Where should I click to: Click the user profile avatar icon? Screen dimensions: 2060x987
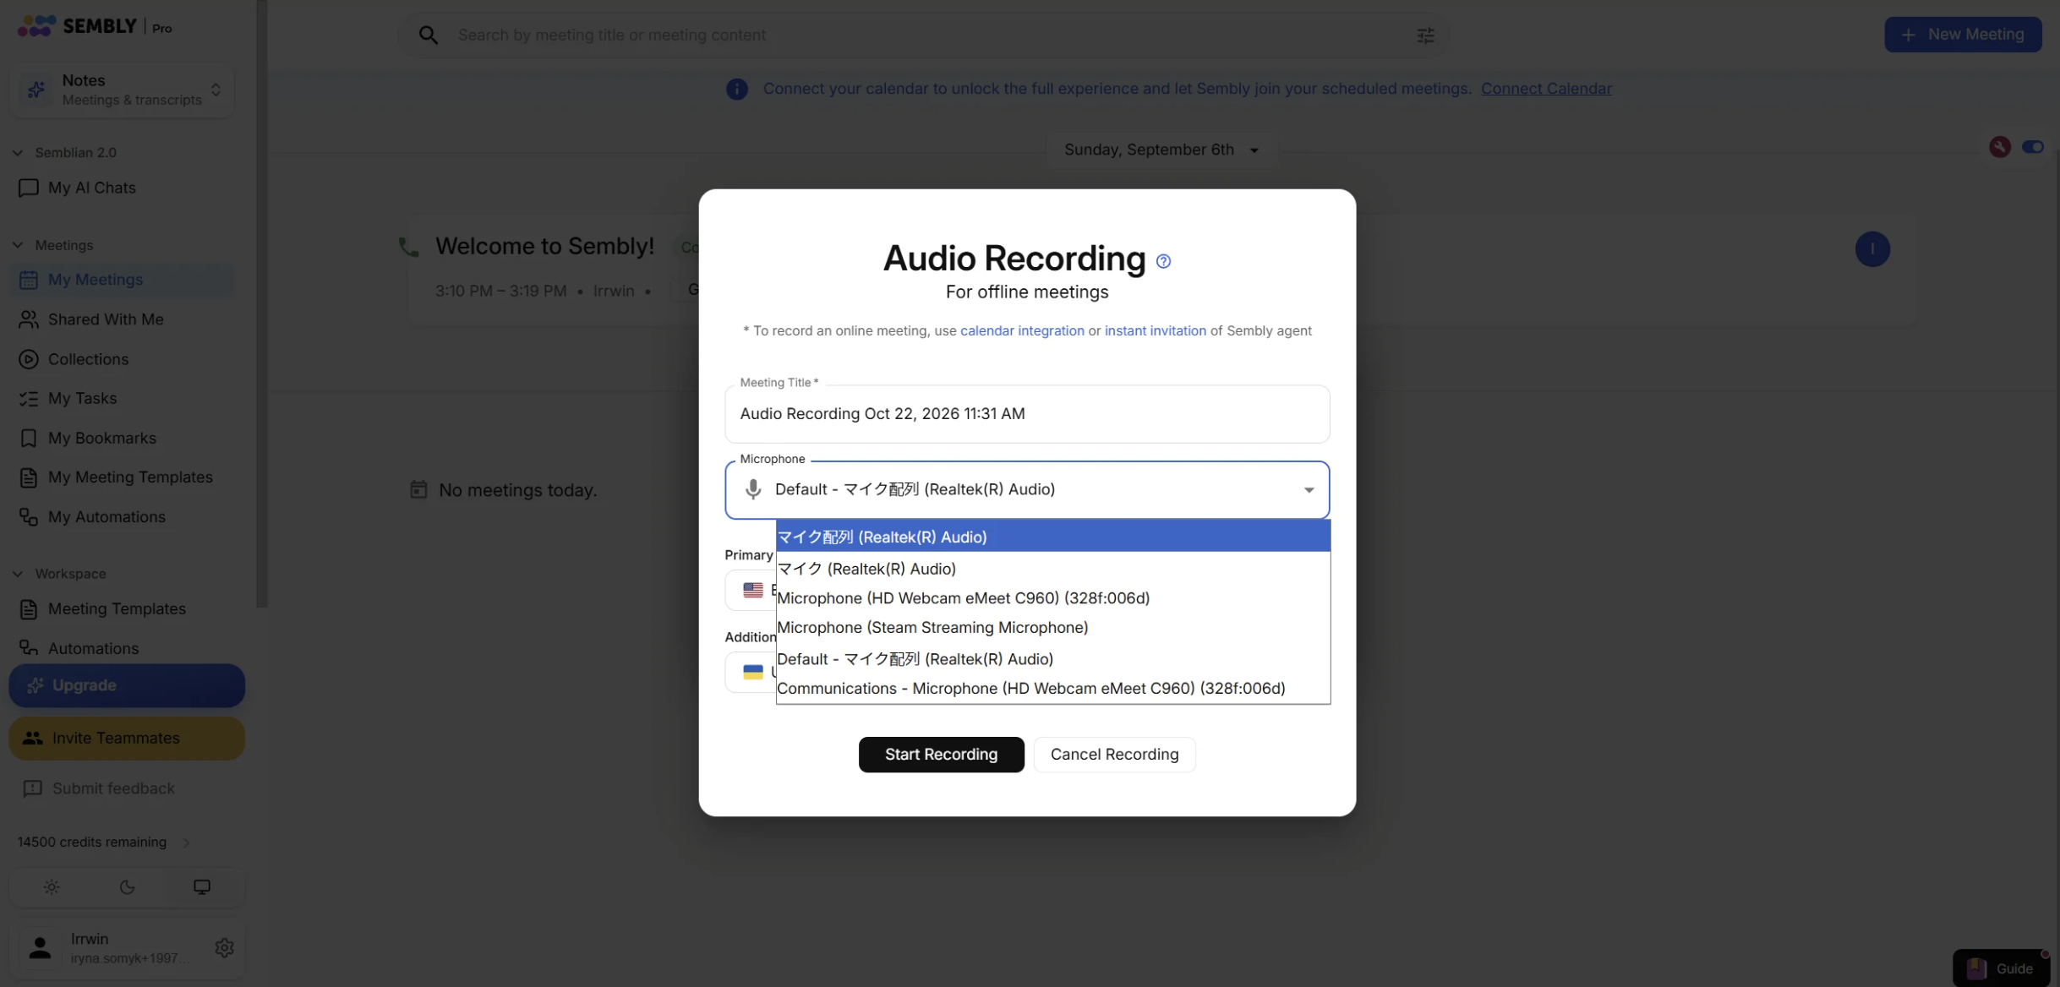40,947
